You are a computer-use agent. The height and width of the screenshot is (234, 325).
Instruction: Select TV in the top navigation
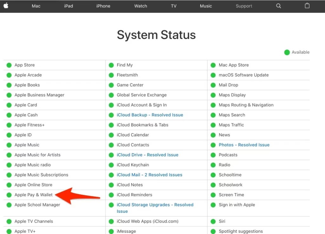[174, 6]
